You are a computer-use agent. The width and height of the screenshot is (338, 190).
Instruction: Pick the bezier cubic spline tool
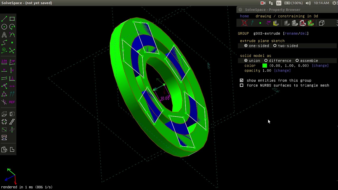point(4,42)
